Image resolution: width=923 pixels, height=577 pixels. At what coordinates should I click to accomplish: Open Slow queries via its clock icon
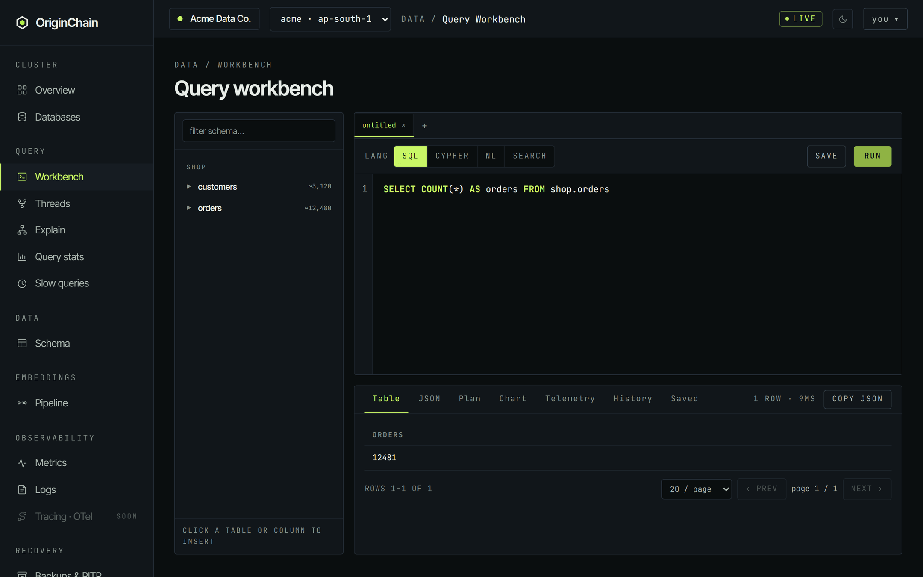(x=22, y=283)
